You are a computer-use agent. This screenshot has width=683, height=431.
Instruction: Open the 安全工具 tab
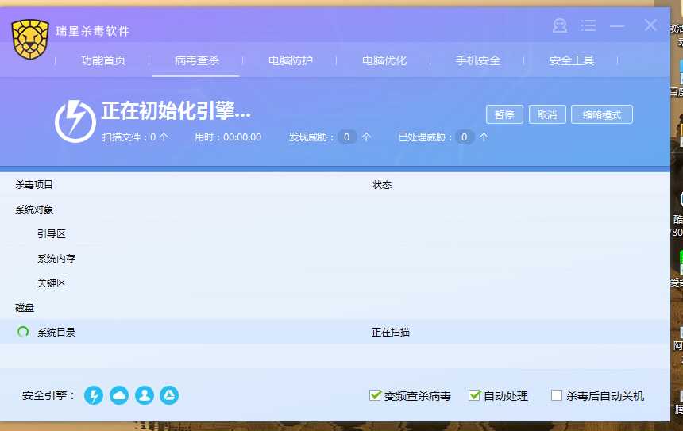(572, 60)
